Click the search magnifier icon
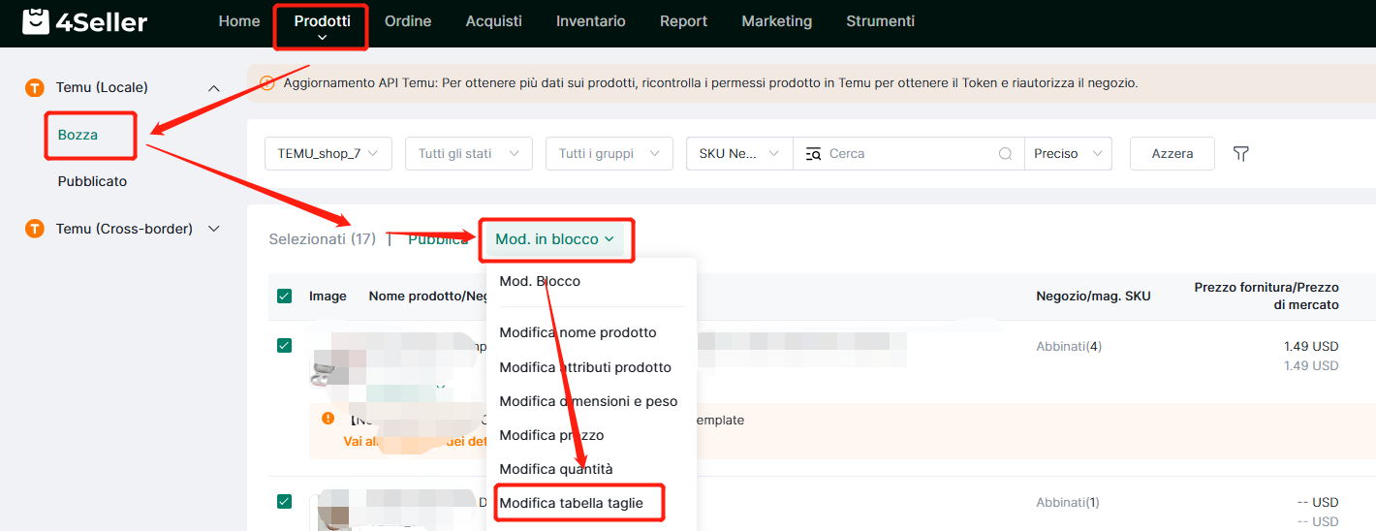 [x=1007, y=154]
